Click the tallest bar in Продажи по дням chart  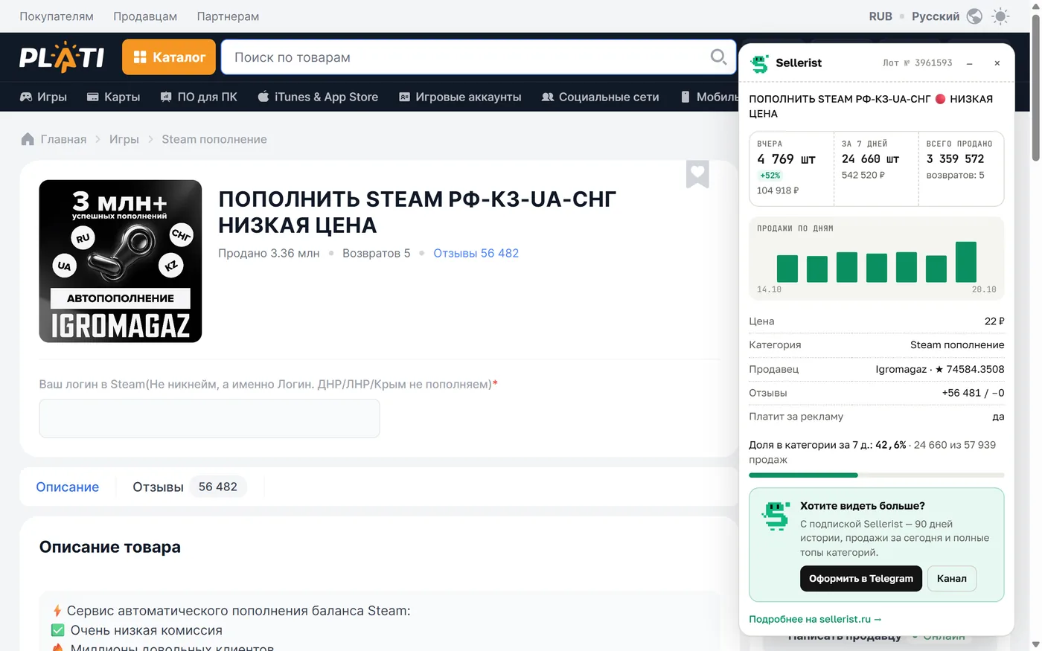966,262
